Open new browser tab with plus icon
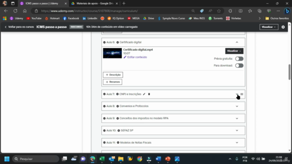The image size is (292, 164). click(124, 3)
